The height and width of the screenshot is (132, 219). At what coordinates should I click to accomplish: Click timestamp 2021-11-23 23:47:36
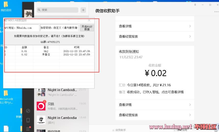tap(77, 51)
